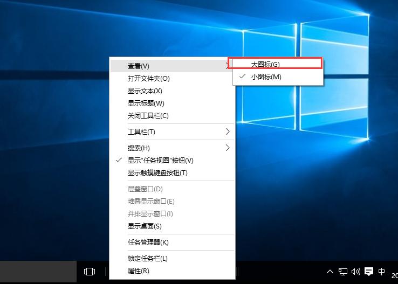398x284 pixels.
Task: Open the 查看(V) submenu entry
Action: pos(172,66)
